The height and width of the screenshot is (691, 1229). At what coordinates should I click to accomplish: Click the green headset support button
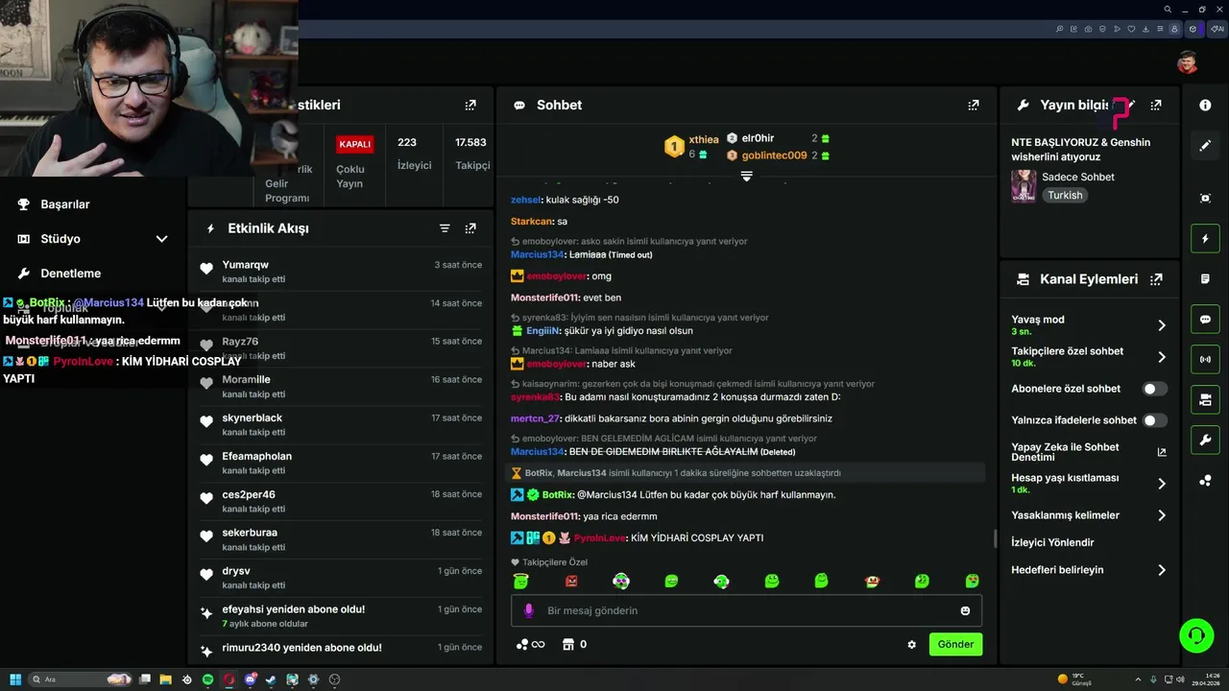coord(1196,635)
